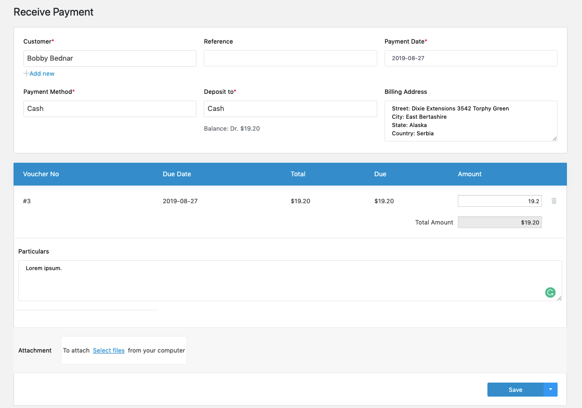Click the Select files link

point(109,350)
